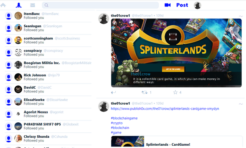246x148 pixels.
Task: Open the @agorist handle
Action: [x=57, y=112]
